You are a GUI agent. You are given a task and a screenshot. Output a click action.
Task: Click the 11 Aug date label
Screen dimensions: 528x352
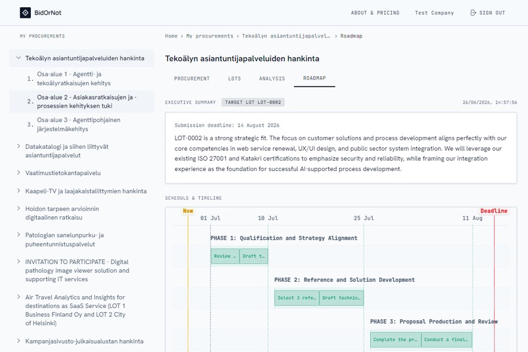point(472,218)
